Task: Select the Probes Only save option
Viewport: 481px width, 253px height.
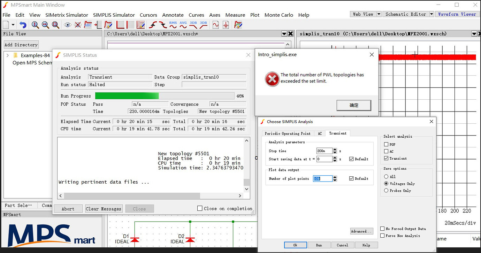Action: click(x=386, y=191)
